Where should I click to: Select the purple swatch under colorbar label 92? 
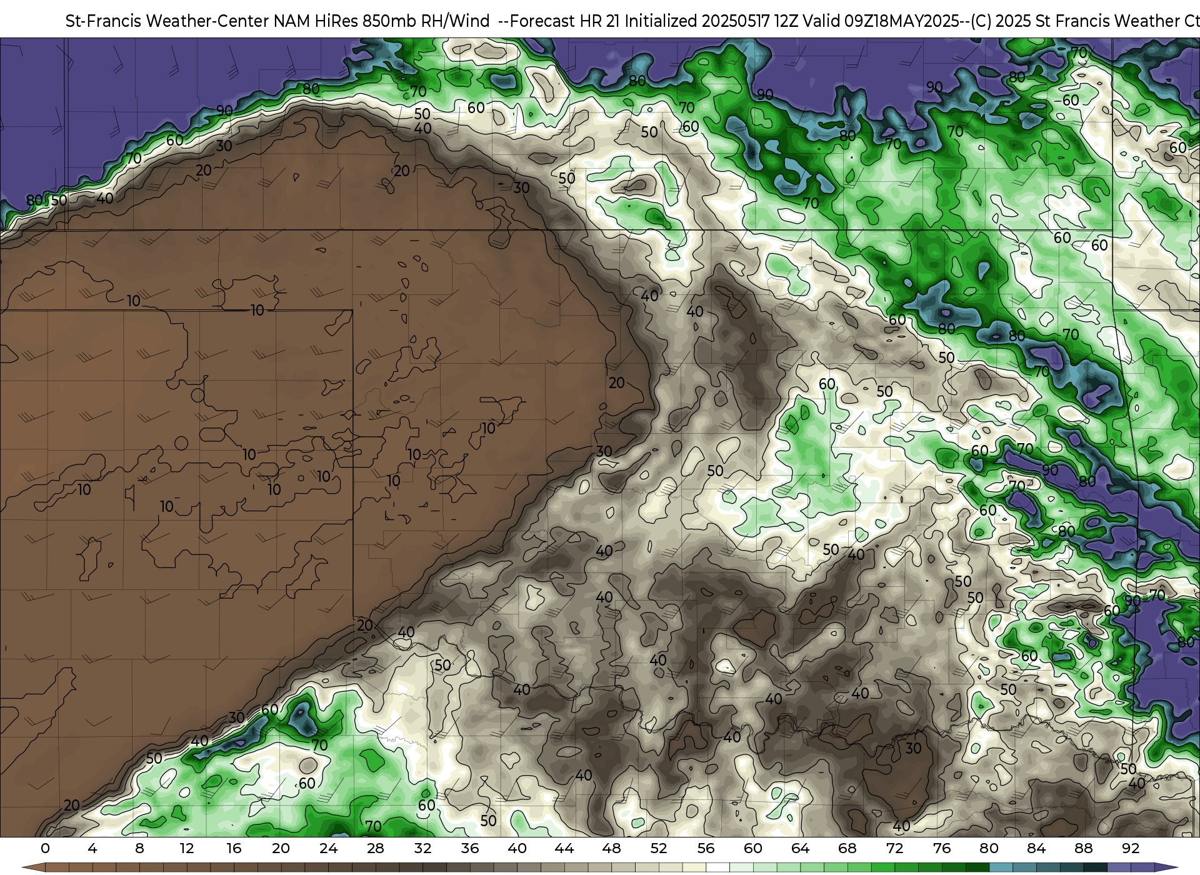[x=1142, y=867]
